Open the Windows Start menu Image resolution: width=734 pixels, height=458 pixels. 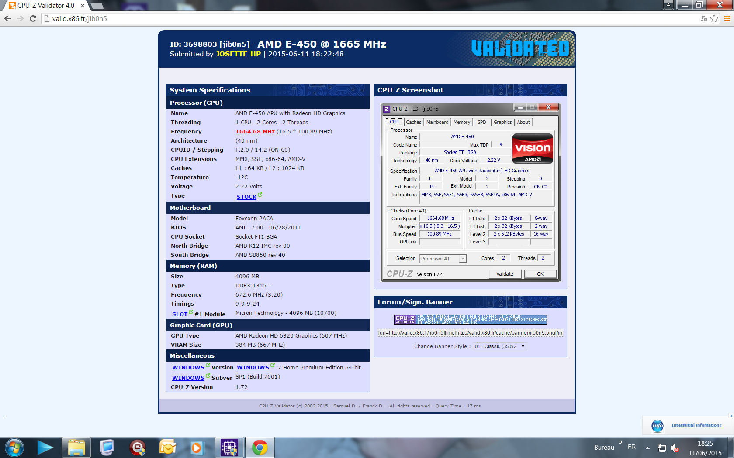[x=14, y=448]
